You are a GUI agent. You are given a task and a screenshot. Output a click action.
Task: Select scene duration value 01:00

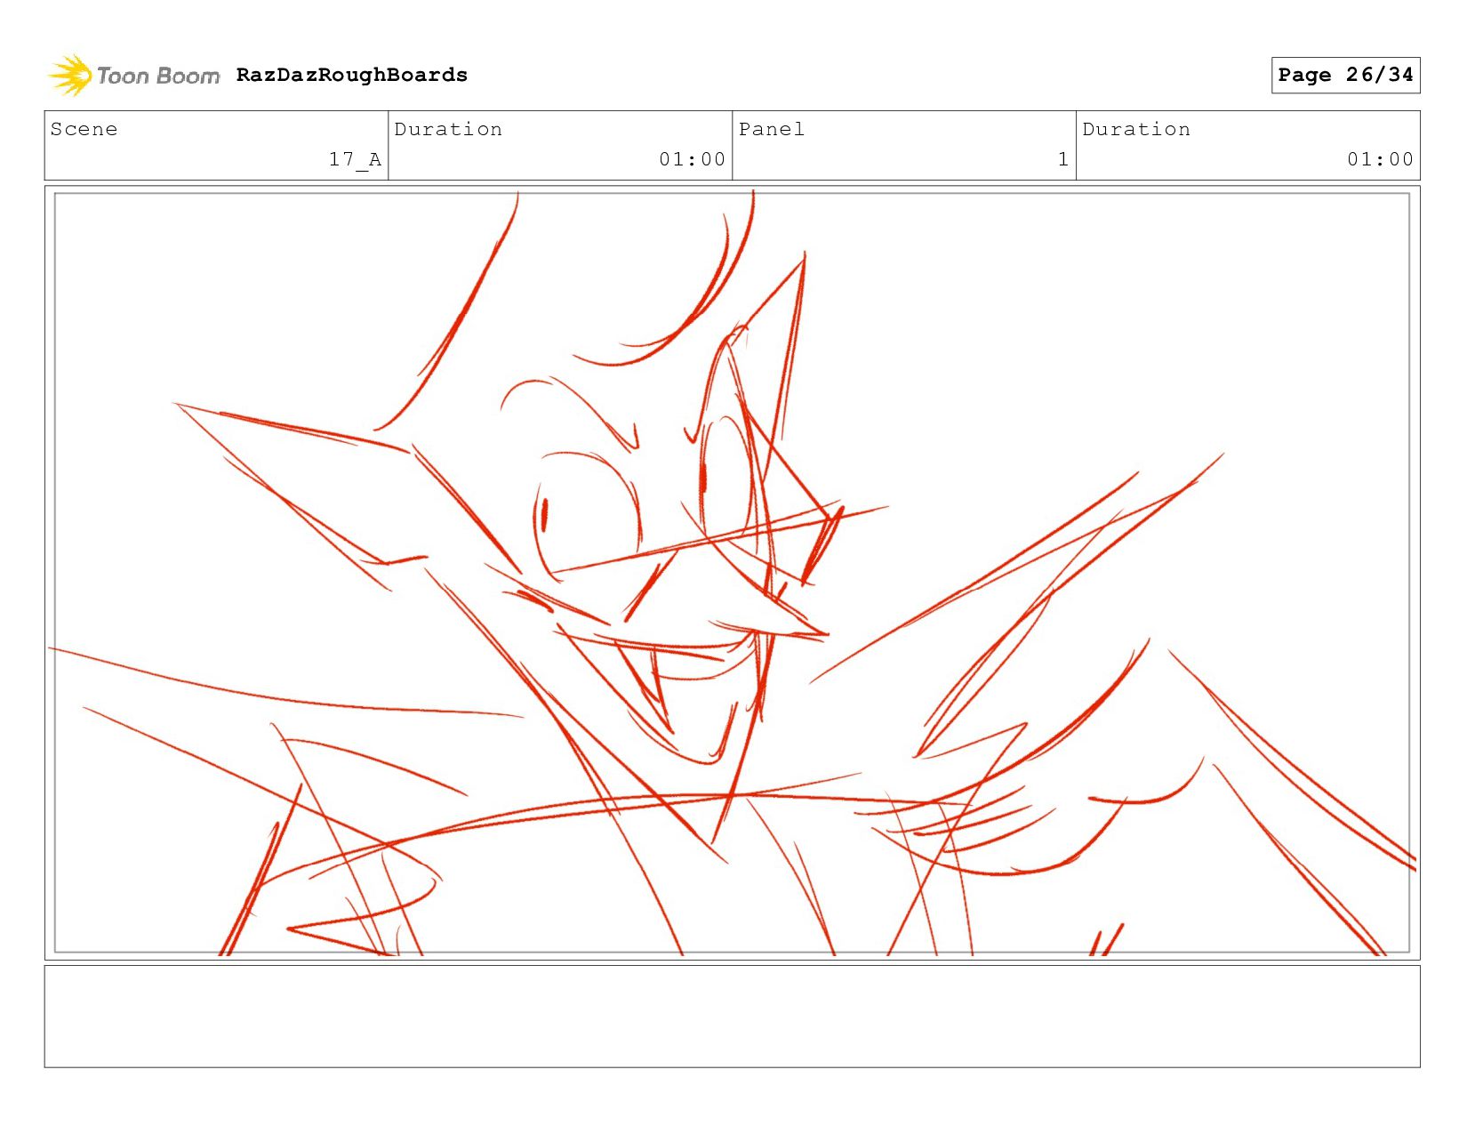coord(692,159)
